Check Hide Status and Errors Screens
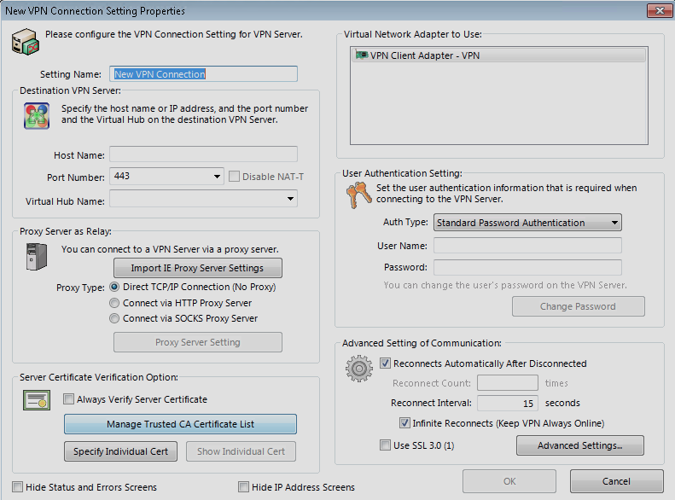 (18, 487)
